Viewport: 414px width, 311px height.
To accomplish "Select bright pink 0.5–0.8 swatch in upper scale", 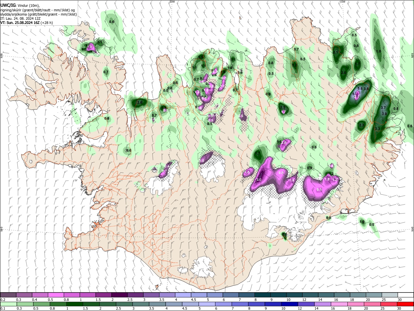I will point(56,295).
